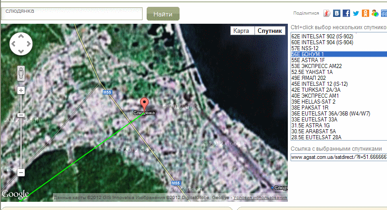Share on Odnoklassniki

tap(366, 13)
